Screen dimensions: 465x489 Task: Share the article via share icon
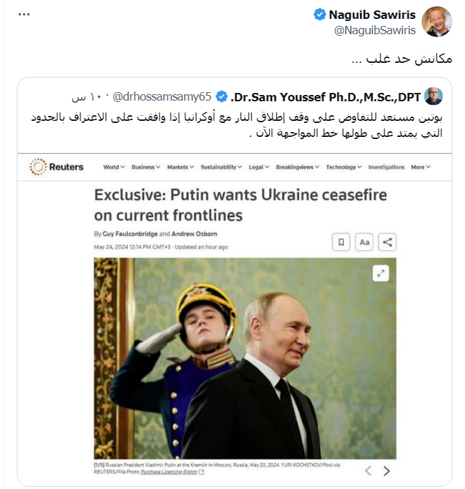coord(387,242)
